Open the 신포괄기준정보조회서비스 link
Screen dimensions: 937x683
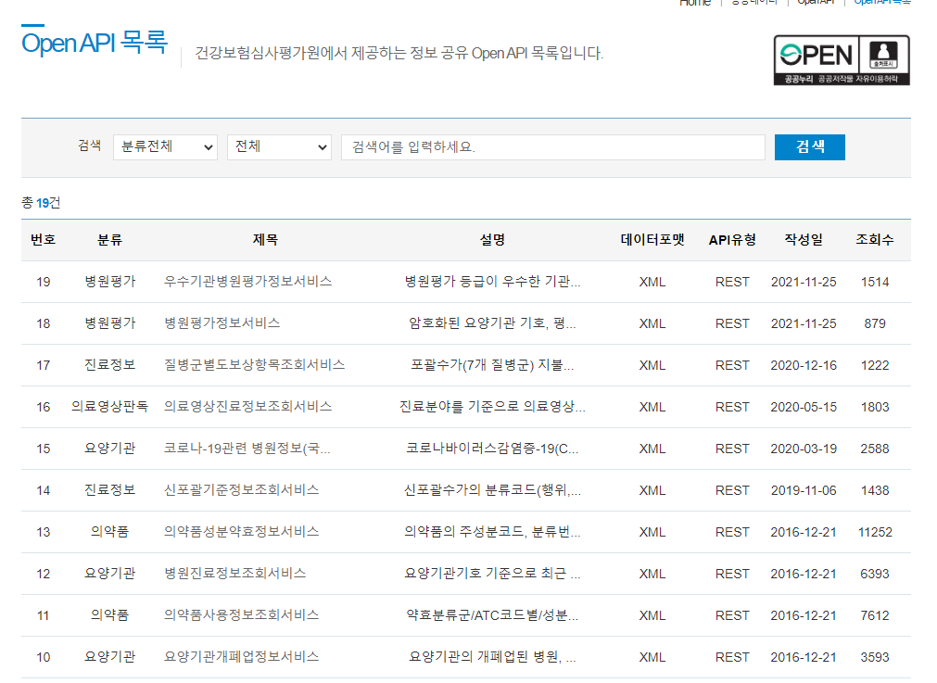tap(241, 490)
